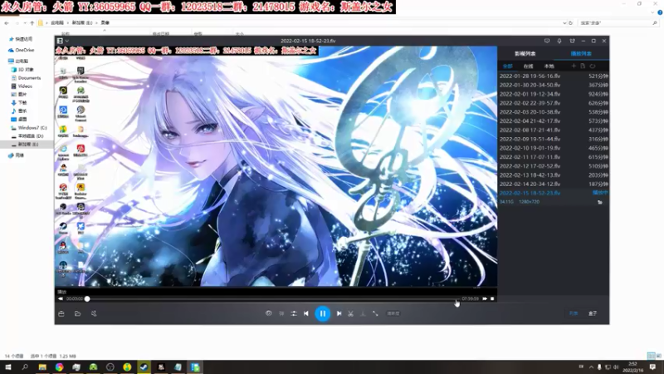Select 2022-02-08 17-21-41.flv in the playlist

click(554, 130)
